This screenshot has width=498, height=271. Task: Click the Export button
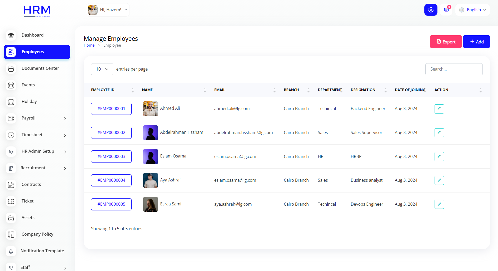tap(446, 42)
